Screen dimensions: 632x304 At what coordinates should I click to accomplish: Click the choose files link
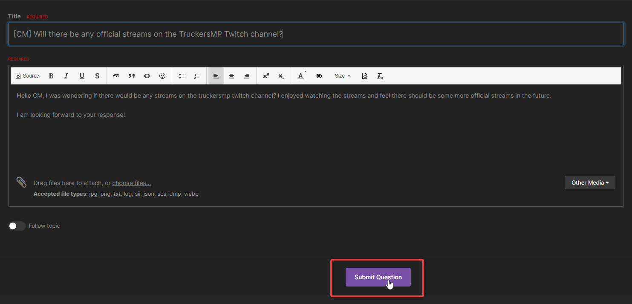pos(131,182)
